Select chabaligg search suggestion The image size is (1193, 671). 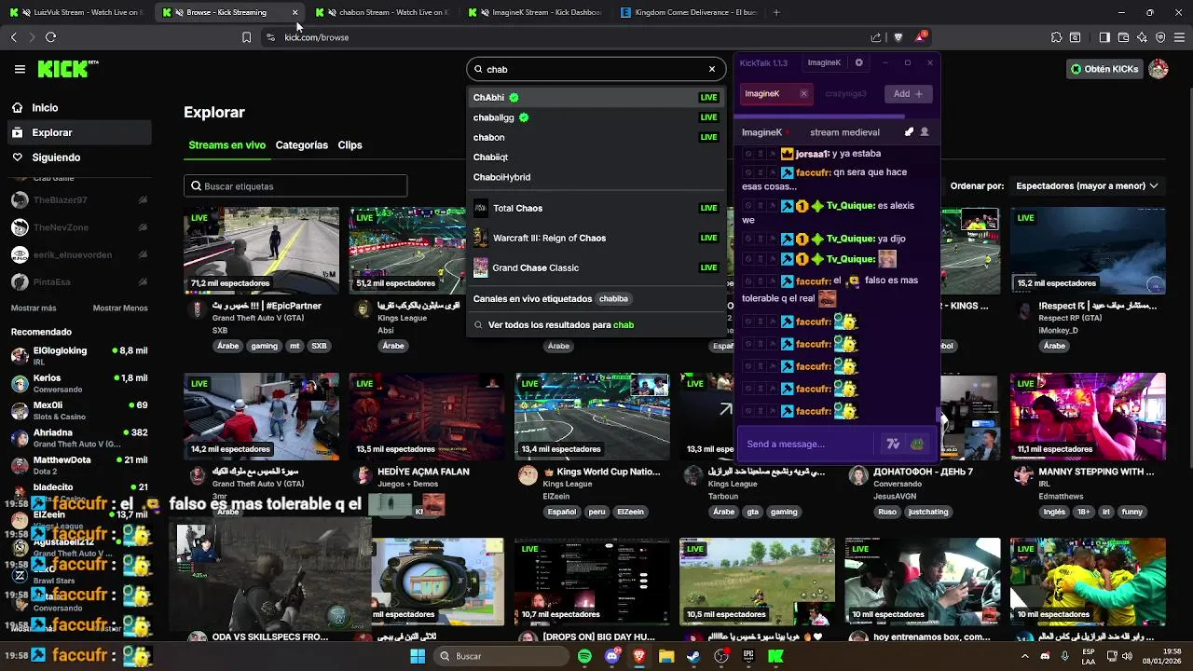[596, 117]
